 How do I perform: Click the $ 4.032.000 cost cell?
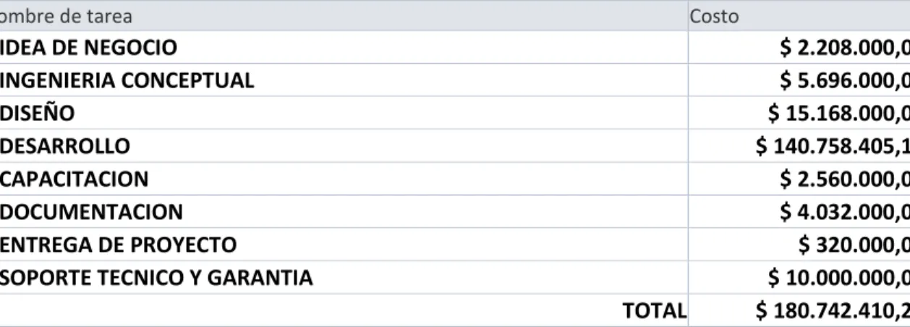pos(799,212)
